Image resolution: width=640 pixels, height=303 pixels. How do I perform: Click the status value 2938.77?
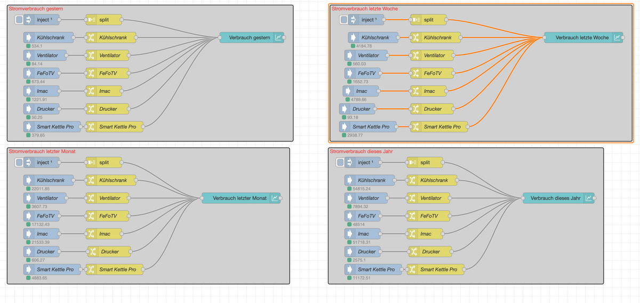click(x=355, y=135)
